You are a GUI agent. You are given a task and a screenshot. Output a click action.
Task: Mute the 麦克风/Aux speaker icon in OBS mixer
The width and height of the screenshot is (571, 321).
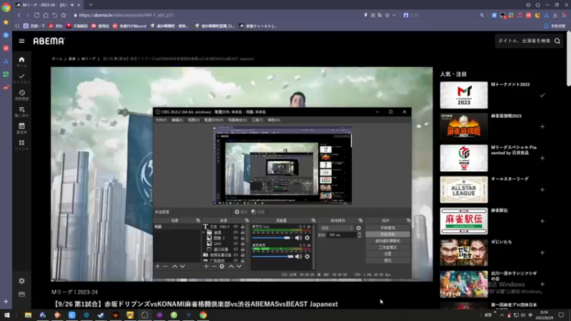[298, 238]
